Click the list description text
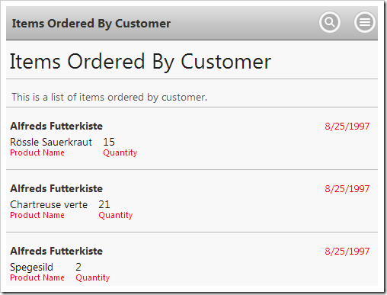387x295 pixels. click(110, 97)
